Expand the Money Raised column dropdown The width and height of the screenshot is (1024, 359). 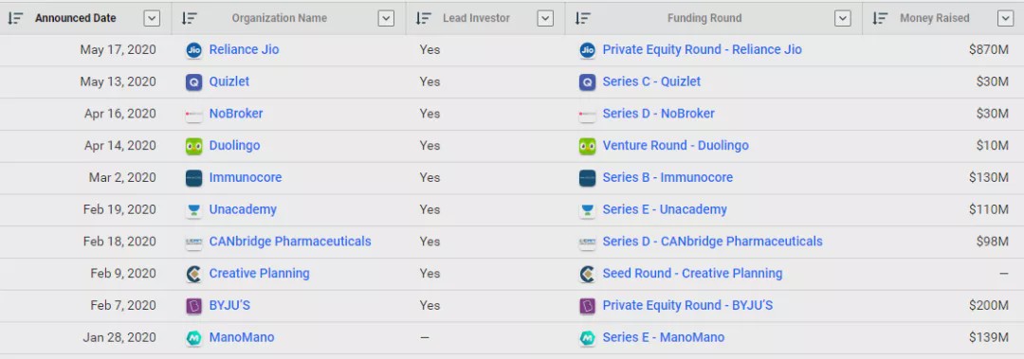coord(1006,18)
